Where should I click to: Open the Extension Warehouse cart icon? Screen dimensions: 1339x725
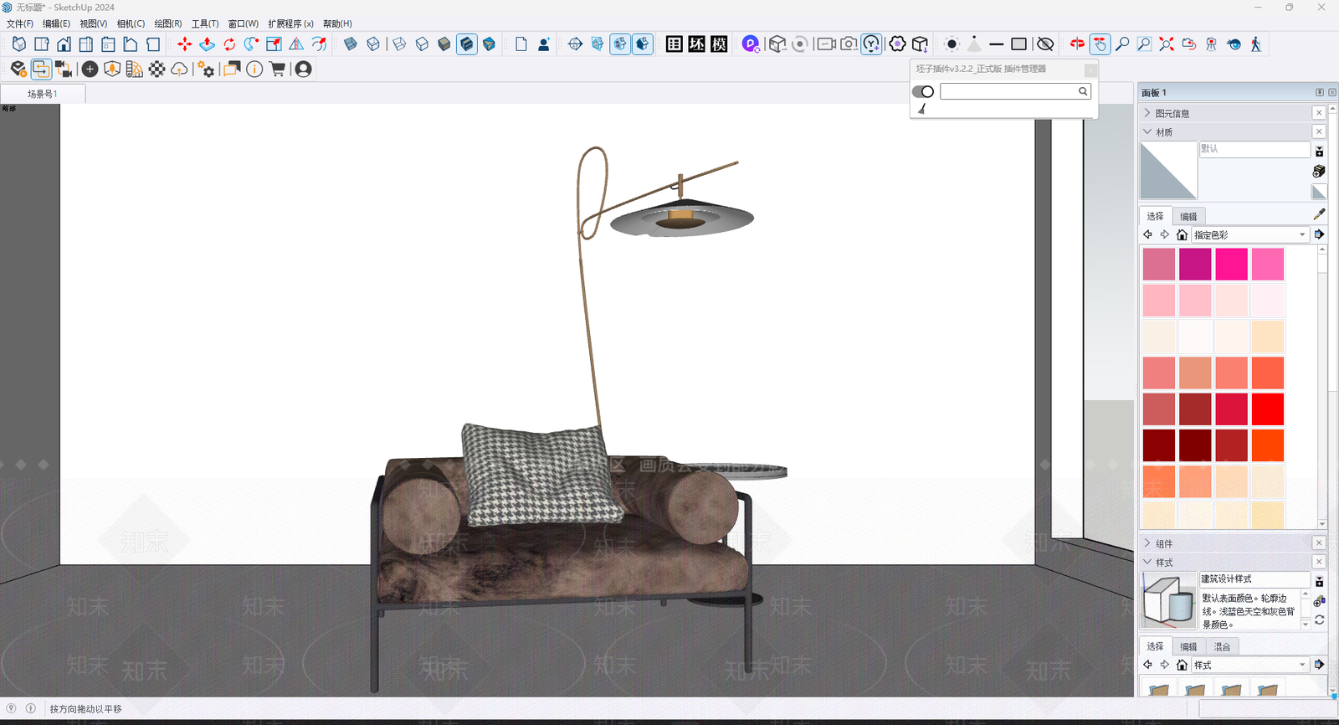(x=277, y=69)
